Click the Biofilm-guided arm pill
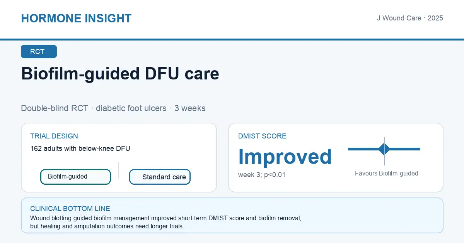Viewport: 464px width, 243px height. pyautogui.click(x=76, y=177)
